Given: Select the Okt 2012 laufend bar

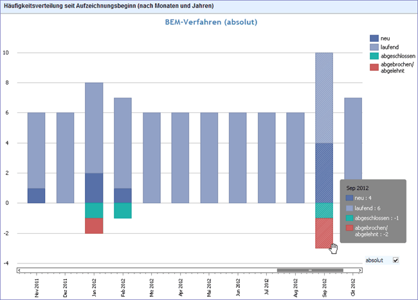Looking at the screenshot, I should tap(353, 138).
